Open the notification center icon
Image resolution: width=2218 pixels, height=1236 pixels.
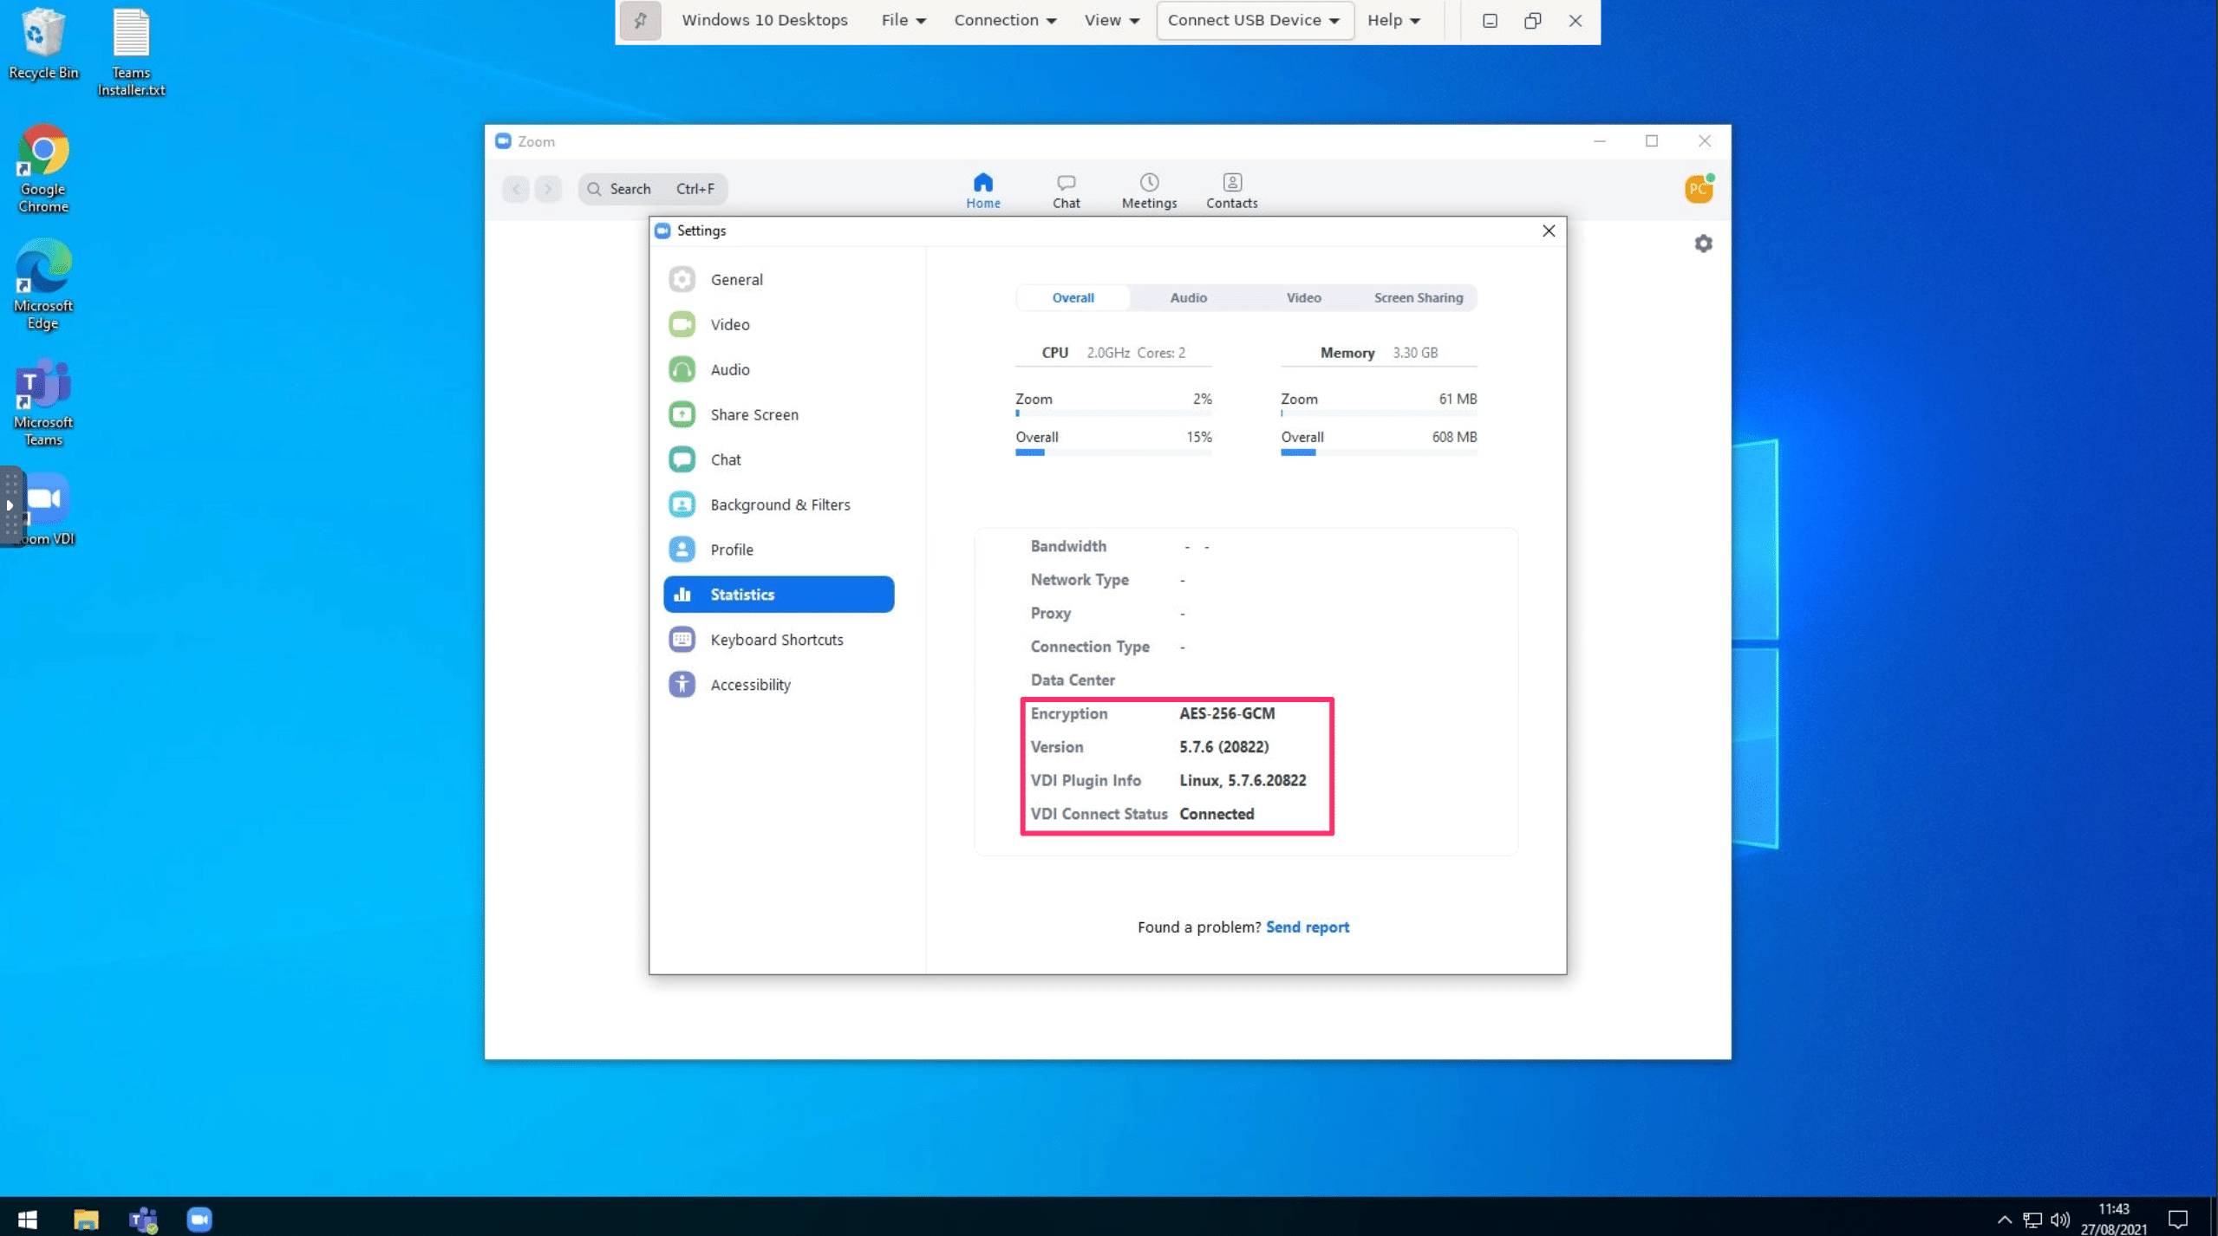tap(2178, 1219)
